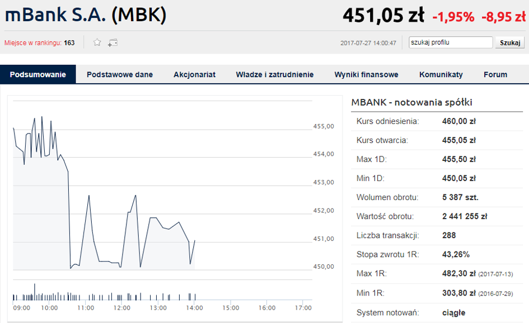Click Kurs otwarcia value 455,05 zł
The height and width of the screenshot is (323, 529).
(x=459, y=140)
